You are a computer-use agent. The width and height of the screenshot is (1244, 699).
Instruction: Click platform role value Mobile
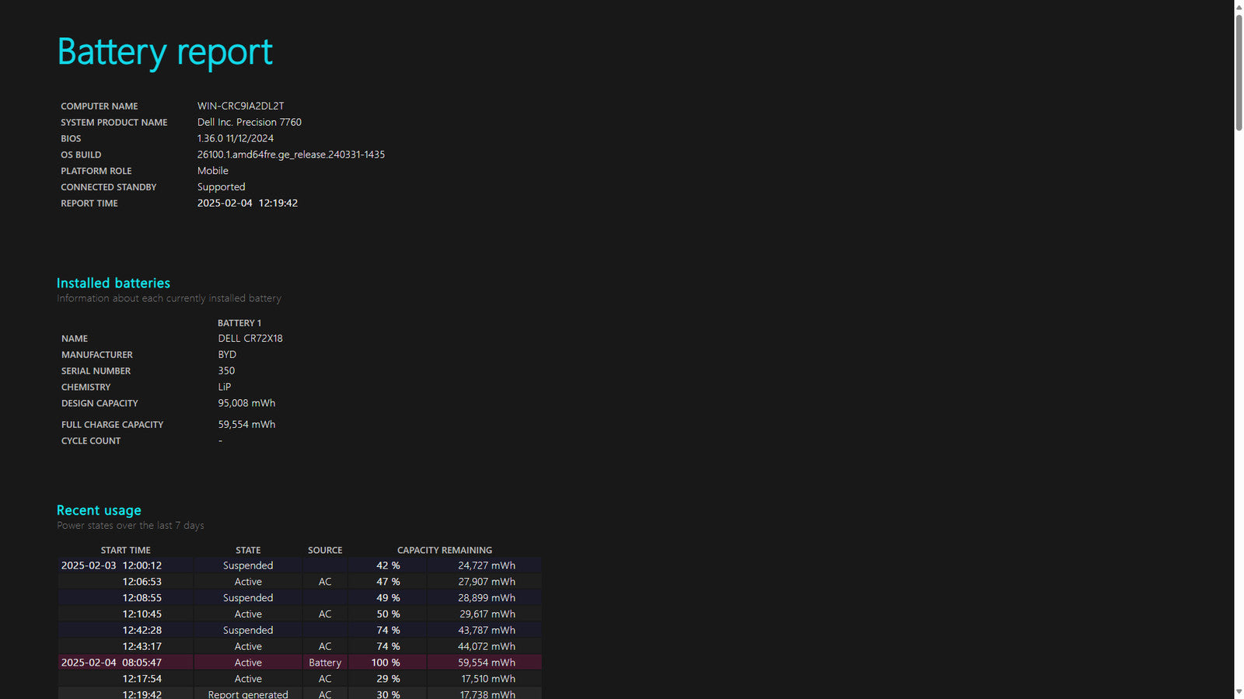212,171
